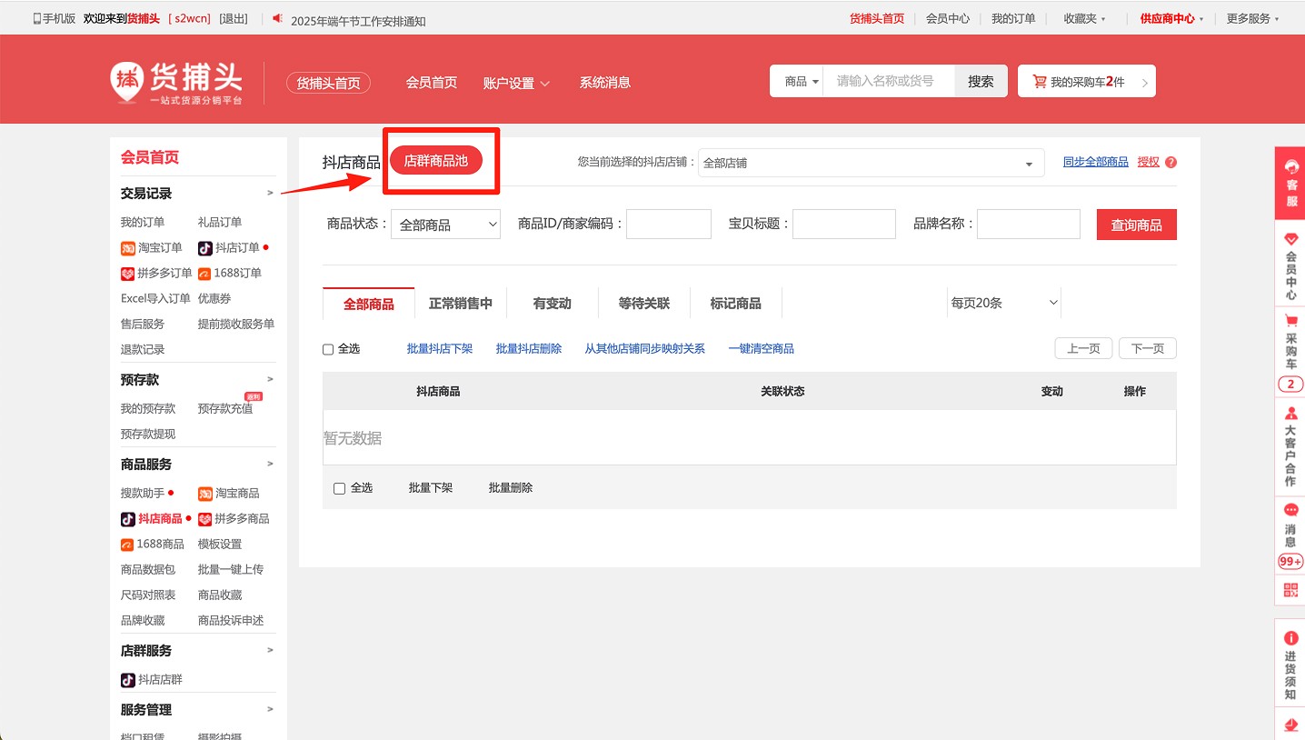The image size is (1305, 740).
Task: Open 会员中心 diamond icon in right sidebar
Action: 1290,238
